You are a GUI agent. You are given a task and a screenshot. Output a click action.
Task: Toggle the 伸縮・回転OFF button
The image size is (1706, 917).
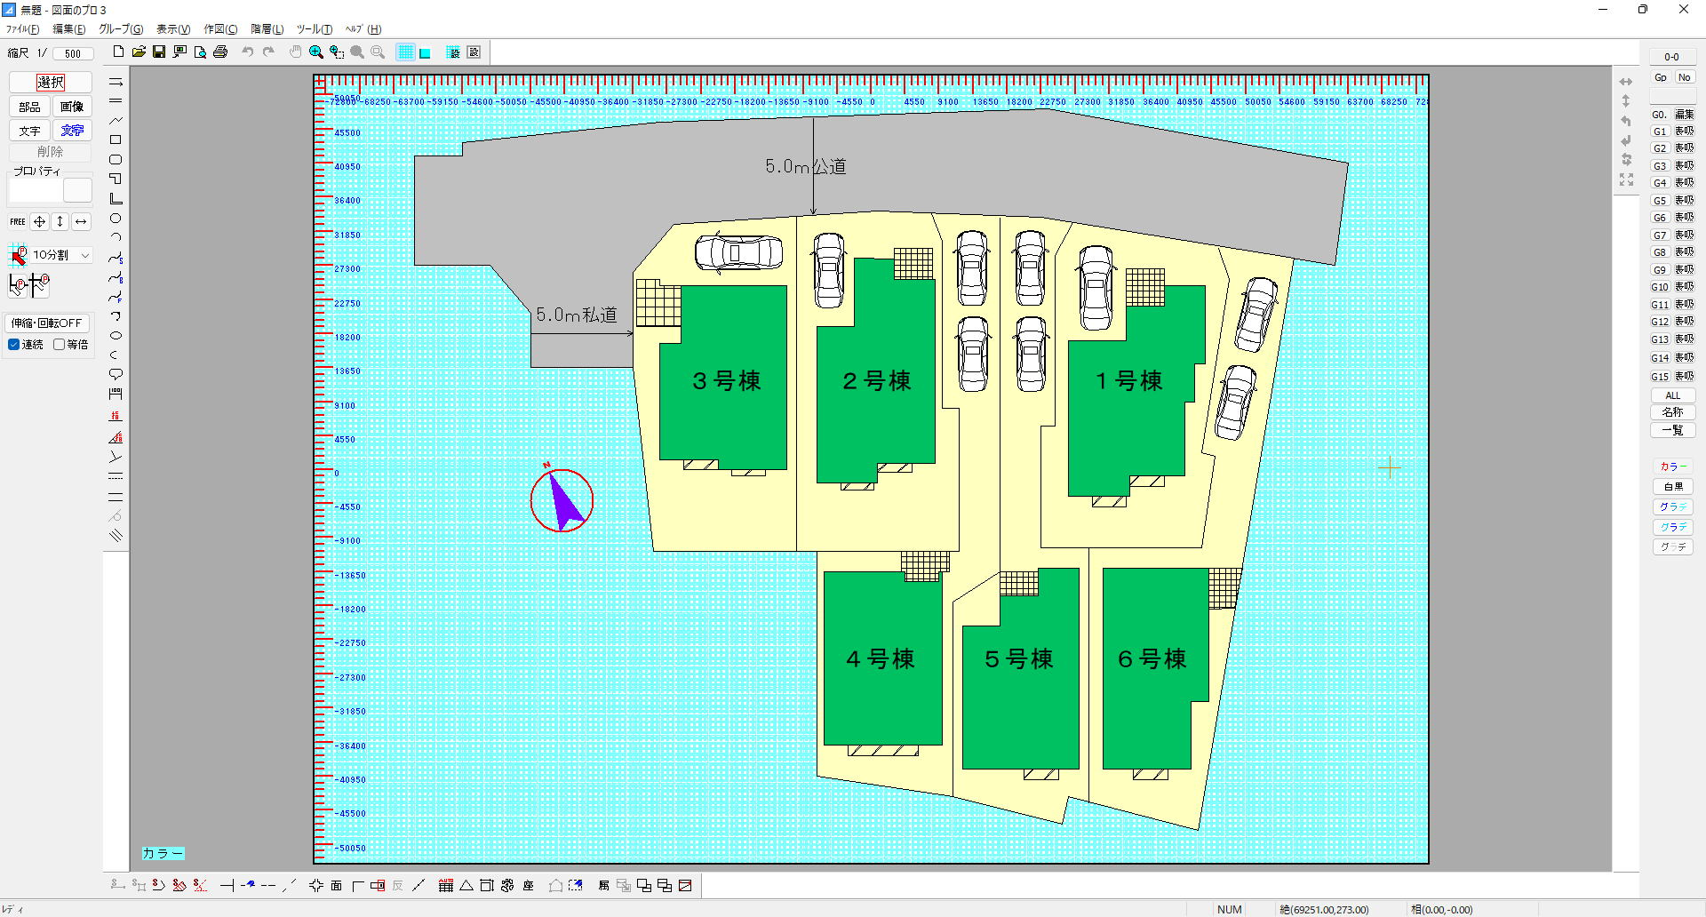coord(47,323)
